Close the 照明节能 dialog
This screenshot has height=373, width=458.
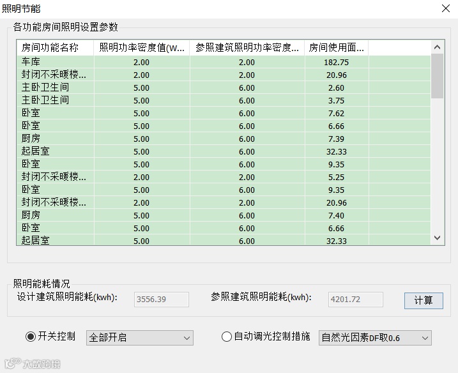(446, 8)
